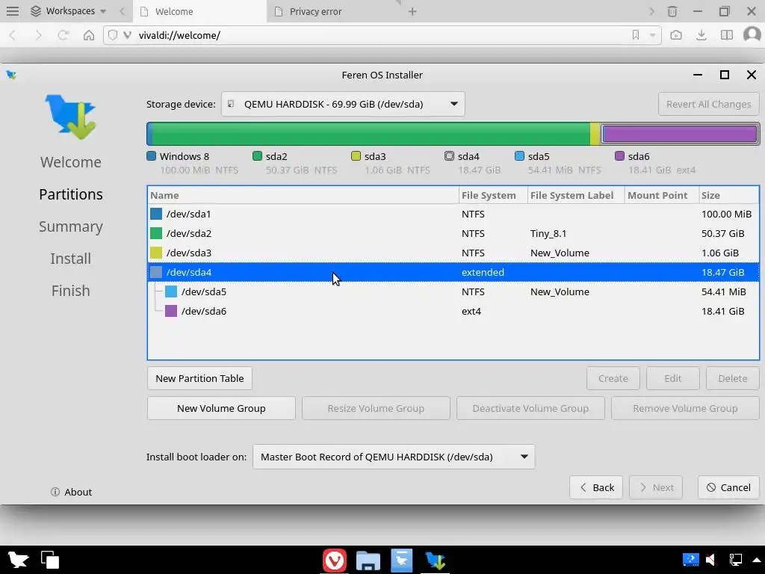The image size is (765, 574).
Task: Switch to the Privacy error tab
Action: point(334,11)
